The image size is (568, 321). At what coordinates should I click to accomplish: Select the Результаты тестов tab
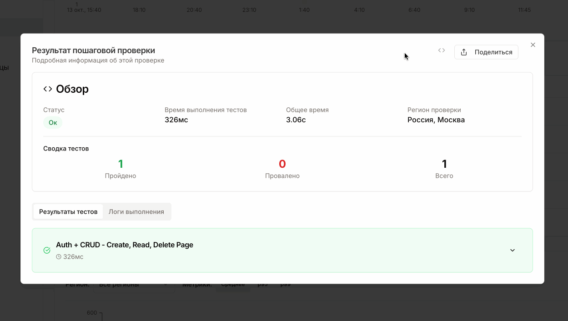point(68,211)
